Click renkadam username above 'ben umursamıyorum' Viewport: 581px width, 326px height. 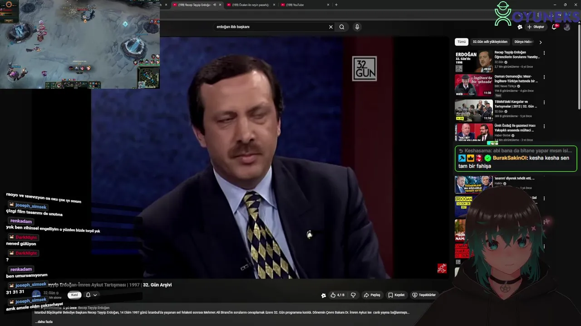(x=21, y=269)
